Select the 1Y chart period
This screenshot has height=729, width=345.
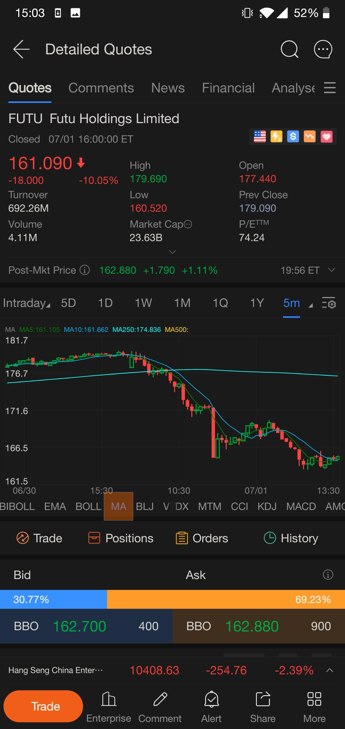coord(257,303)
